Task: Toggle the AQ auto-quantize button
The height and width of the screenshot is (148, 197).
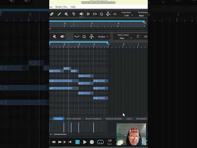Action: (145, 37)
